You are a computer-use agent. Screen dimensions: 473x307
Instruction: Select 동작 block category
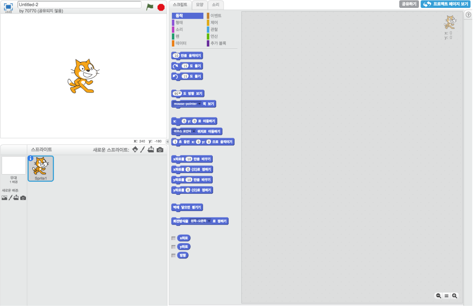point(187,16)
